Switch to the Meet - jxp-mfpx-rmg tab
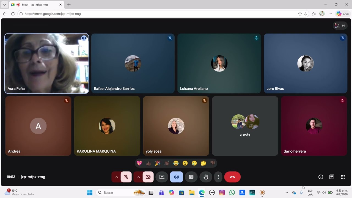Image resolution: width=352 pixels, height=198 pixels. click(x=36, y=5)
